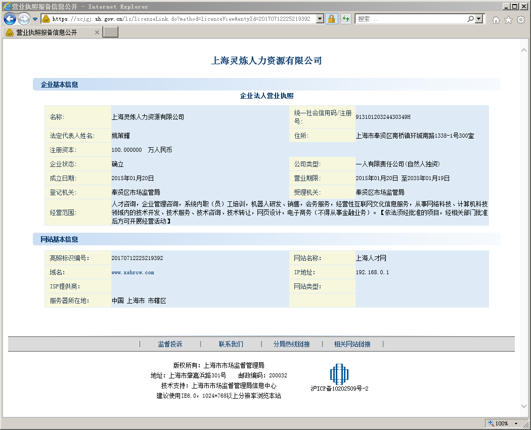
Task: Click the address 上海市奉贤区南桥镇环城南路1338-1号300室
Action: coord(415,136)
